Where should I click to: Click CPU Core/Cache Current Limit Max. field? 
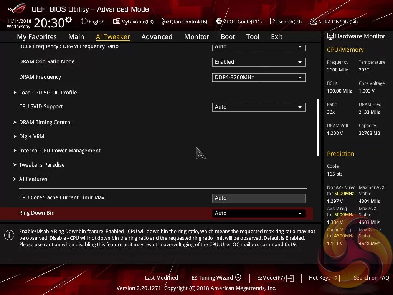coord(259,198)
